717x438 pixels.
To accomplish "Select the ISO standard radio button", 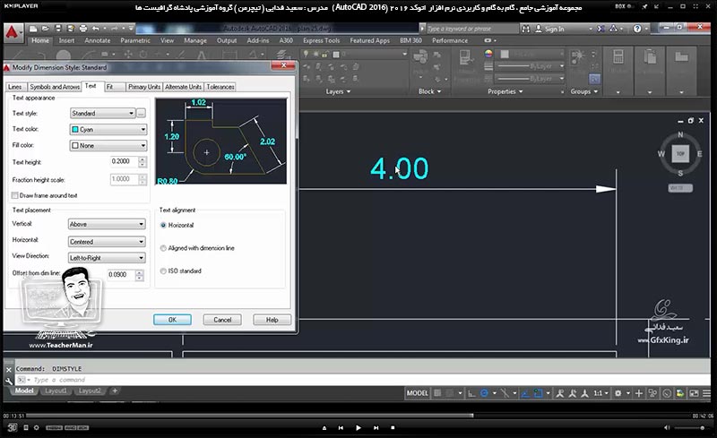I will (163, 271).
